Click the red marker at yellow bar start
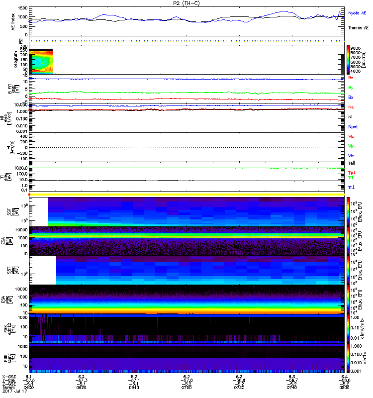This screenshot has width=373, height=398. [x=29, y=195]
